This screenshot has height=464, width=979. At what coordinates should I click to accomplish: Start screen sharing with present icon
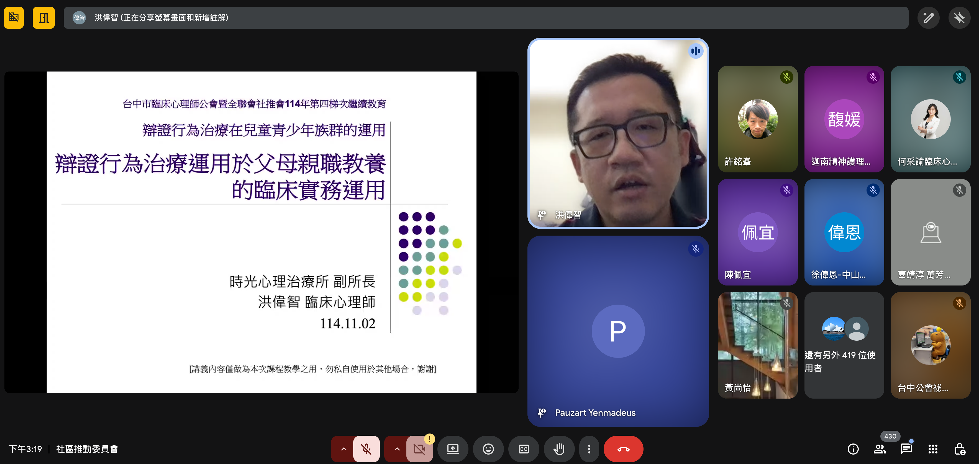click(x=453, y=449)
